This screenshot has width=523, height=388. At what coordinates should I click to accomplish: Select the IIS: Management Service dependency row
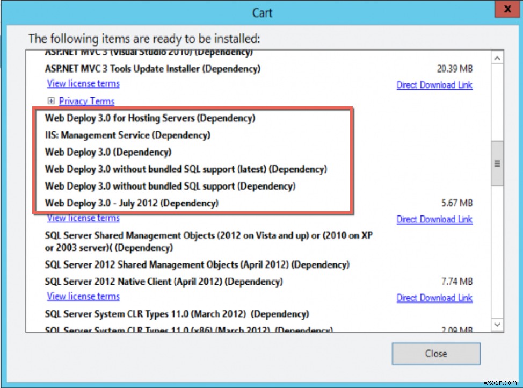coord(128,135)
